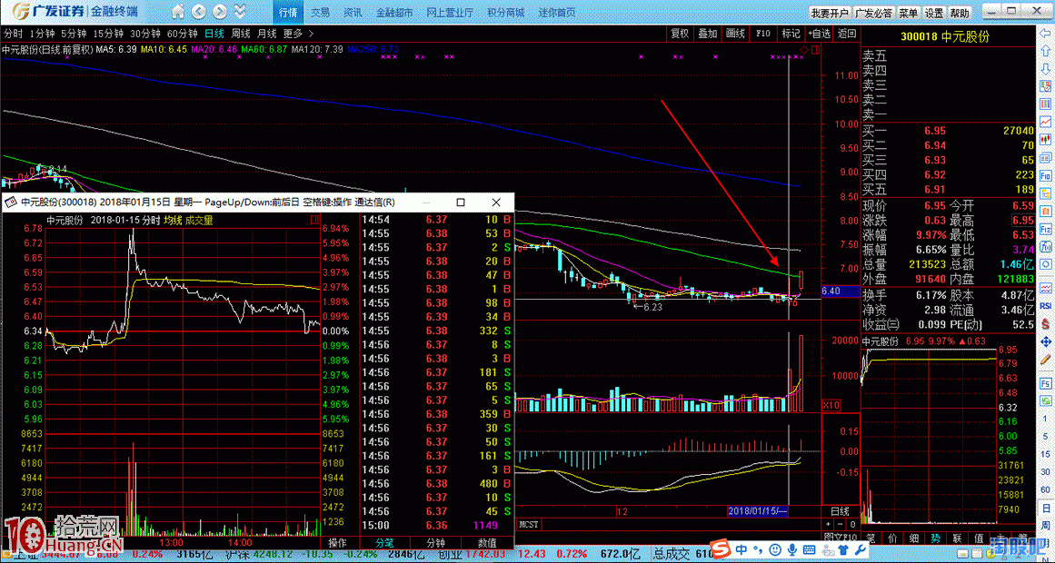Screen dimensions: 1055x563
Task: Select the 笔 tab in quote panel
Action: pyautogui.click(x=871, y=538)
